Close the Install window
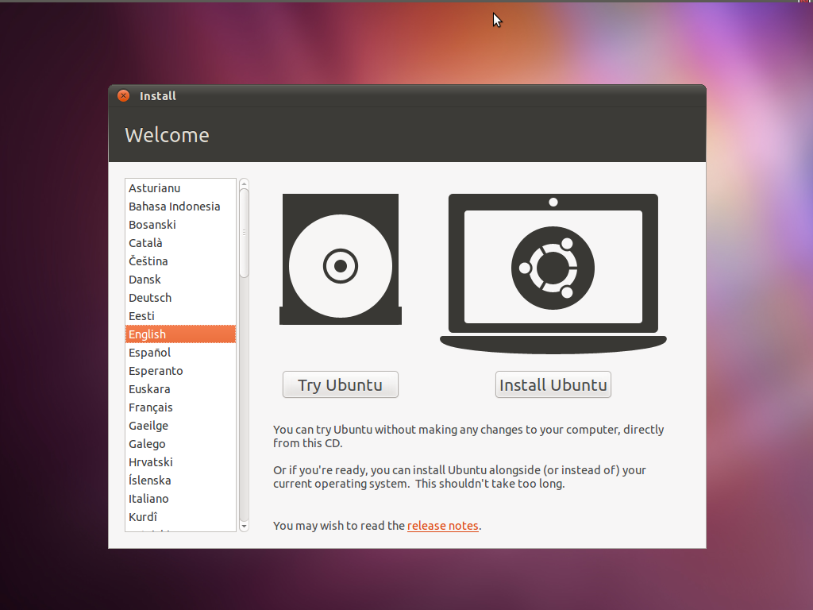 click(x=123, y=95)
